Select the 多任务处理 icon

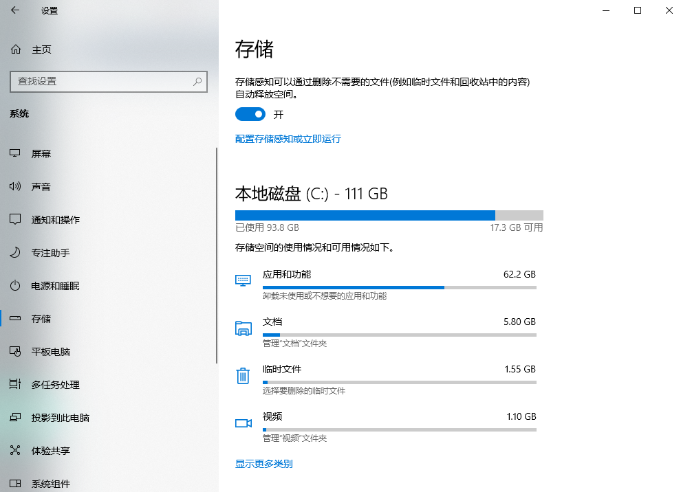(x=14, y=384)
